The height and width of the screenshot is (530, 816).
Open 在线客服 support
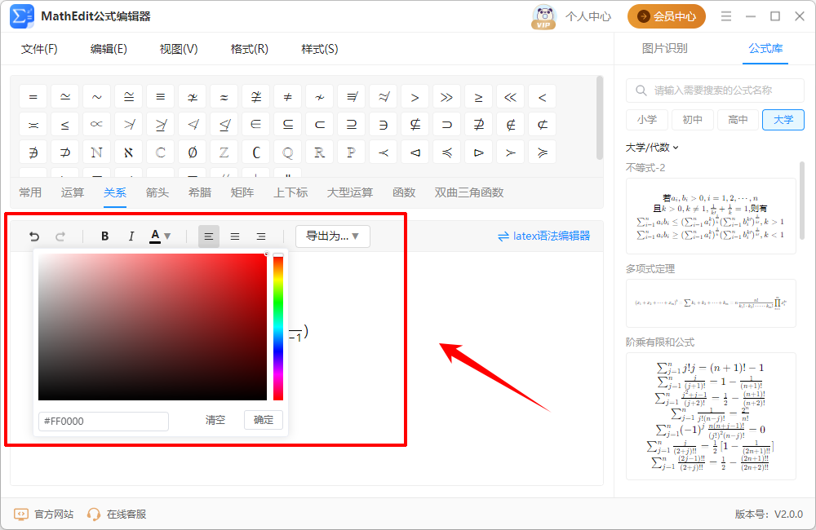tap(117, 515)
